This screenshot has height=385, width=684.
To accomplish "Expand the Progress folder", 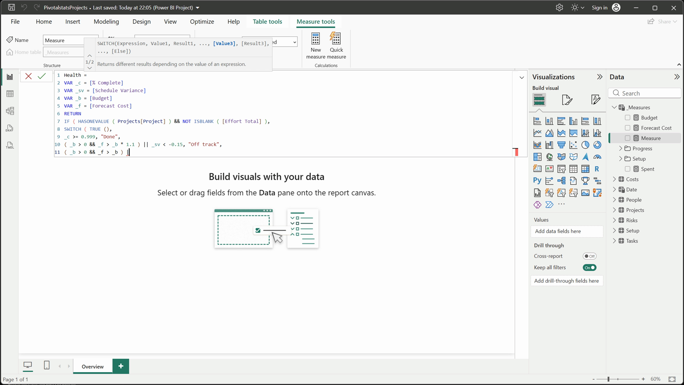I will (621, 148).
